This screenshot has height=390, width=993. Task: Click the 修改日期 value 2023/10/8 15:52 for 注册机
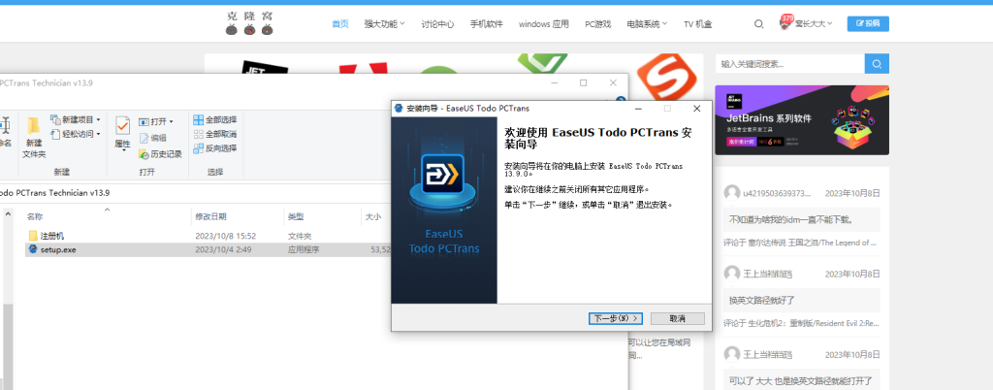(x=225, y=236)
